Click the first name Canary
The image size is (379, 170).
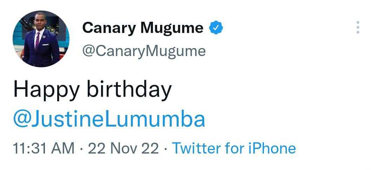click(x=109, y=28)
